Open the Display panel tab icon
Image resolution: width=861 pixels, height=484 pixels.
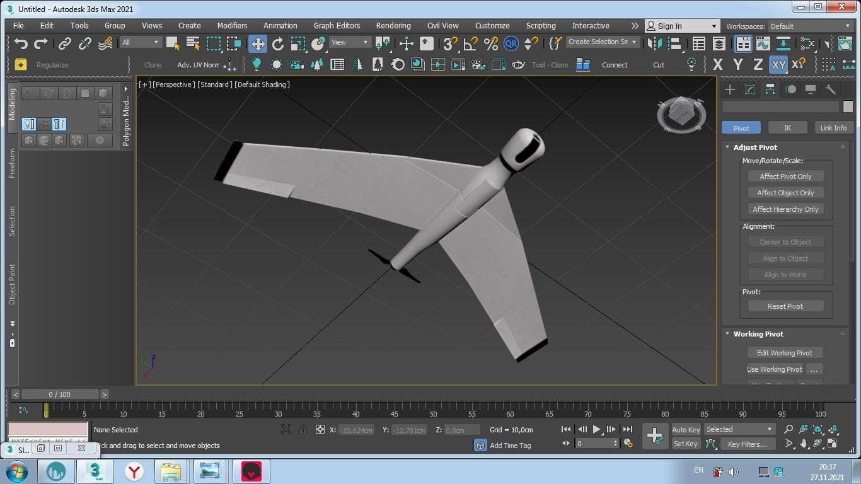point(811,89)
